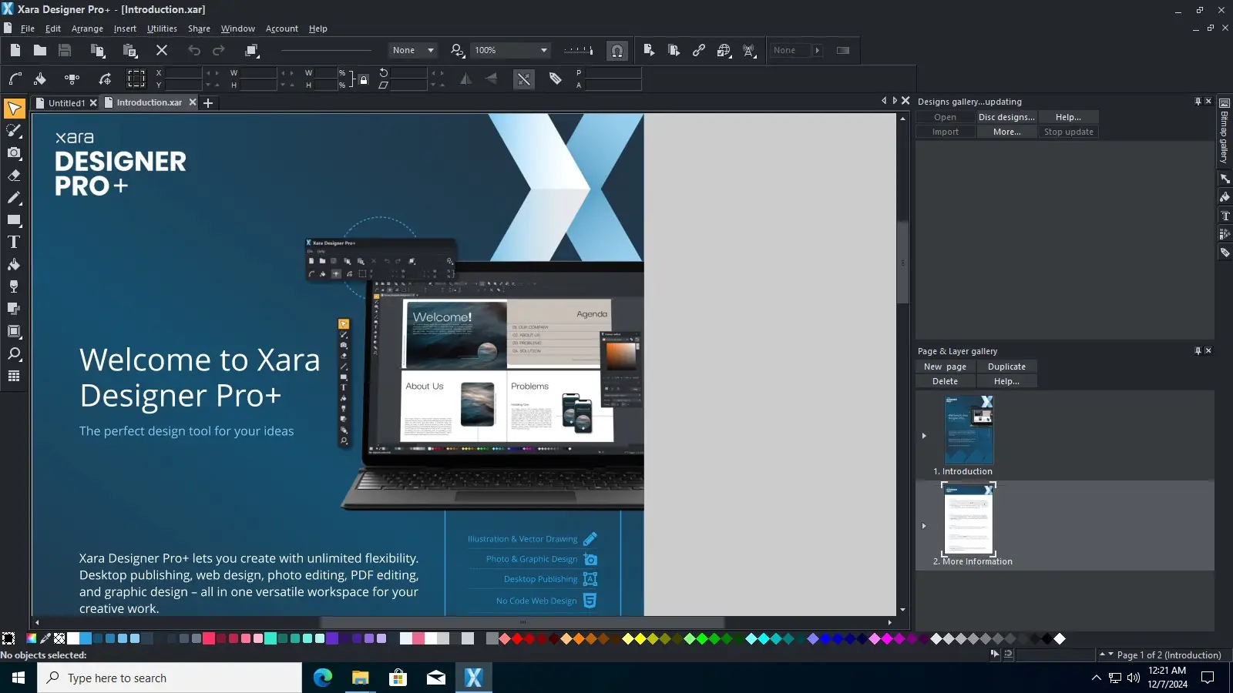Viewport: 1233px width, 693px height.
Task: Activate the Zoom magnifier tool
Action: pyautogui.click(x=14, y=354)
